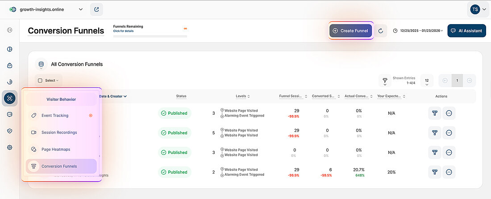Open the settings gear sidebar icon
The height and width of the screenshot is (199, 491).
point(9,147)
